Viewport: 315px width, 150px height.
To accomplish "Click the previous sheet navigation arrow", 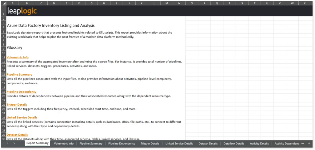I will coord(8,143).
